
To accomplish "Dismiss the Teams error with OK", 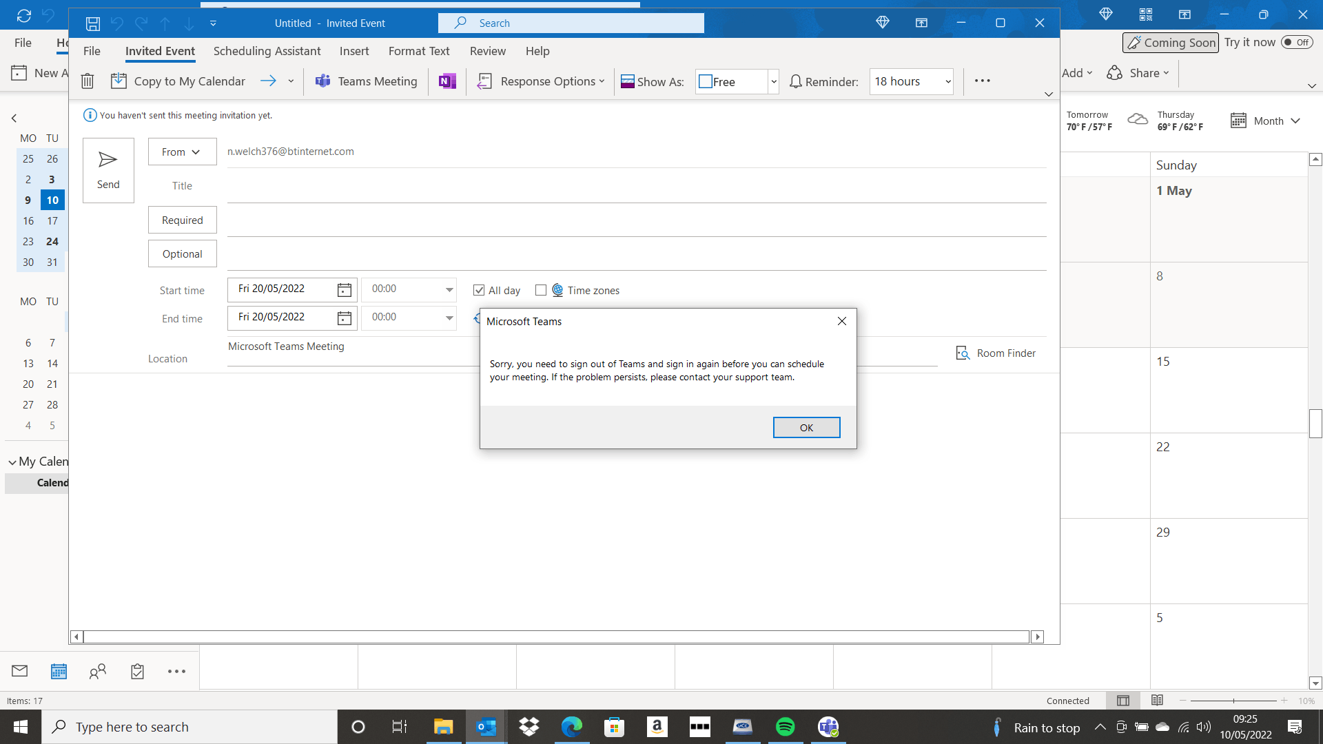I will pos(806,427).
